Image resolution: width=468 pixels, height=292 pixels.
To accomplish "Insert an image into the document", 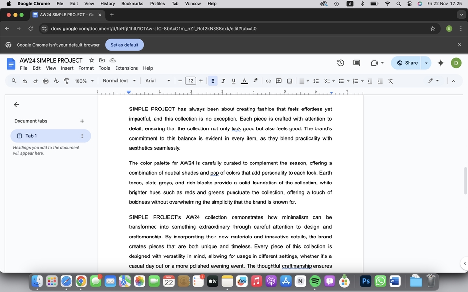I will click(x=290, y=81).
